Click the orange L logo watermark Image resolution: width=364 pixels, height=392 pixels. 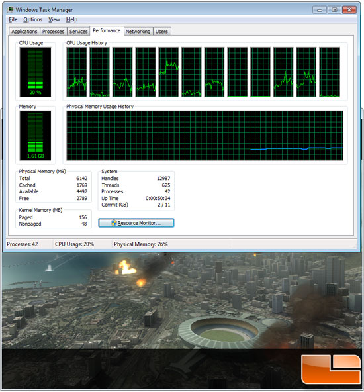click(x=332, y=369)
